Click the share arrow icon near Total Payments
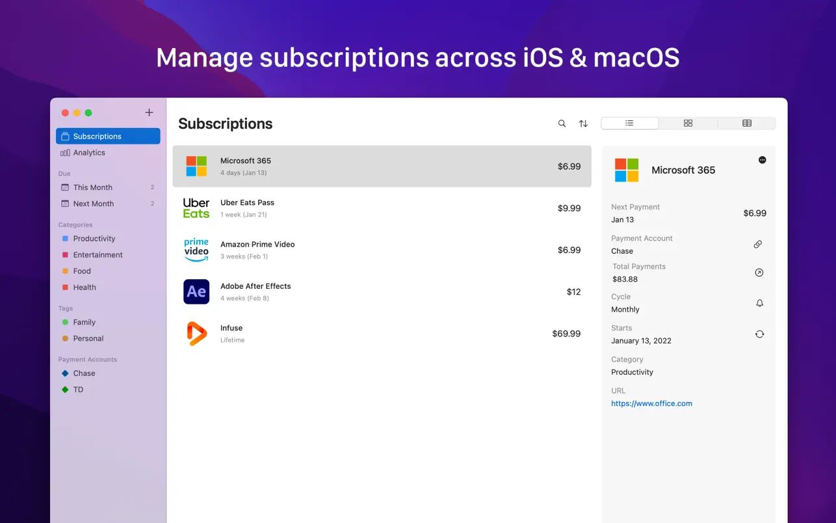This screenshot has height=523, width=836. point(759,273)
